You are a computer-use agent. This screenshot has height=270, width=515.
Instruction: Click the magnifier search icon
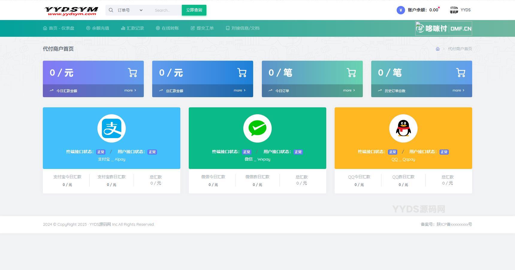point(111,10)
